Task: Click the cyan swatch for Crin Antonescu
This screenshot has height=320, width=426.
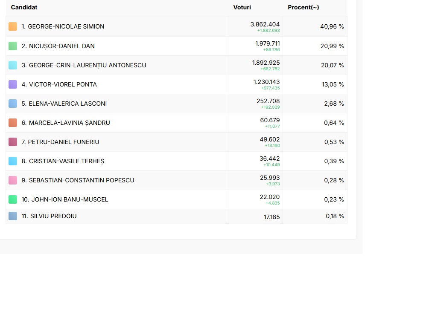Action: (13, 65)
